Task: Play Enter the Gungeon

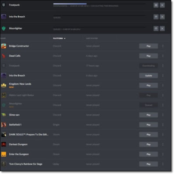Action: click(x=149, y=154)
